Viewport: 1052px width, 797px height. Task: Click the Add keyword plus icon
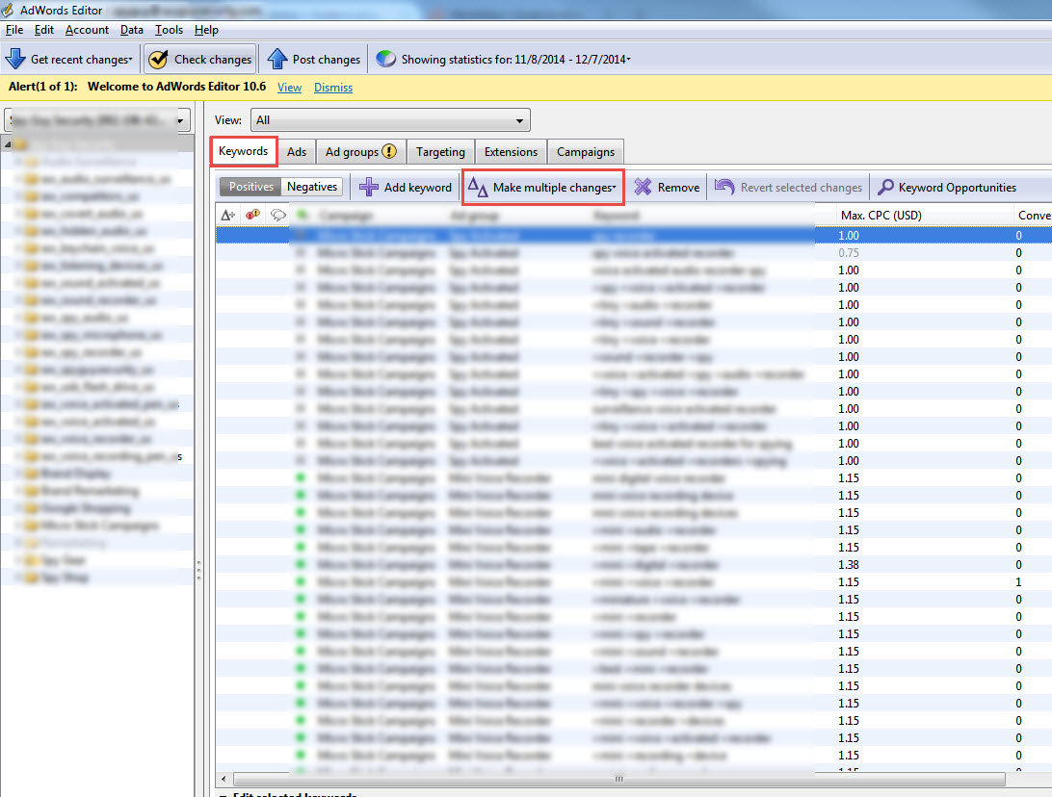pos(368,188)
